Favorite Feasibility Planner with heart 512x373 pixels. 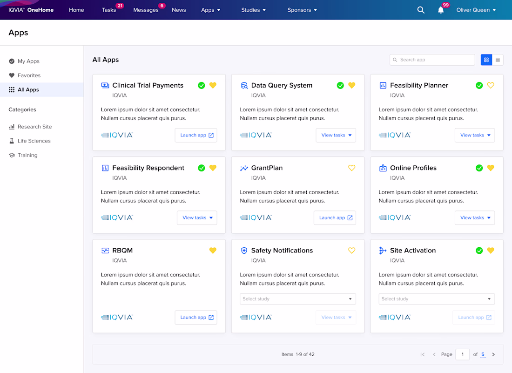click(x=491, y=85)
